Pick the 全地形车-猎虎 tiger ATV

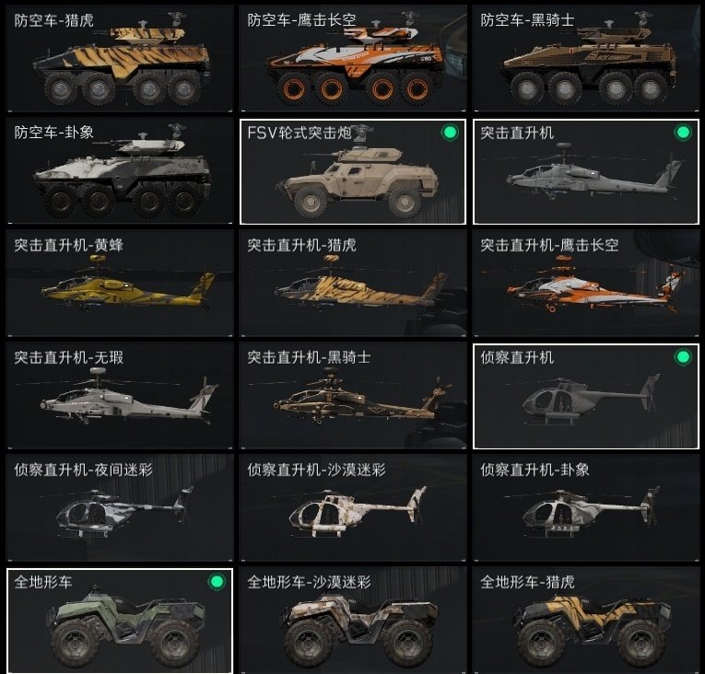click(x=586, y=621)
